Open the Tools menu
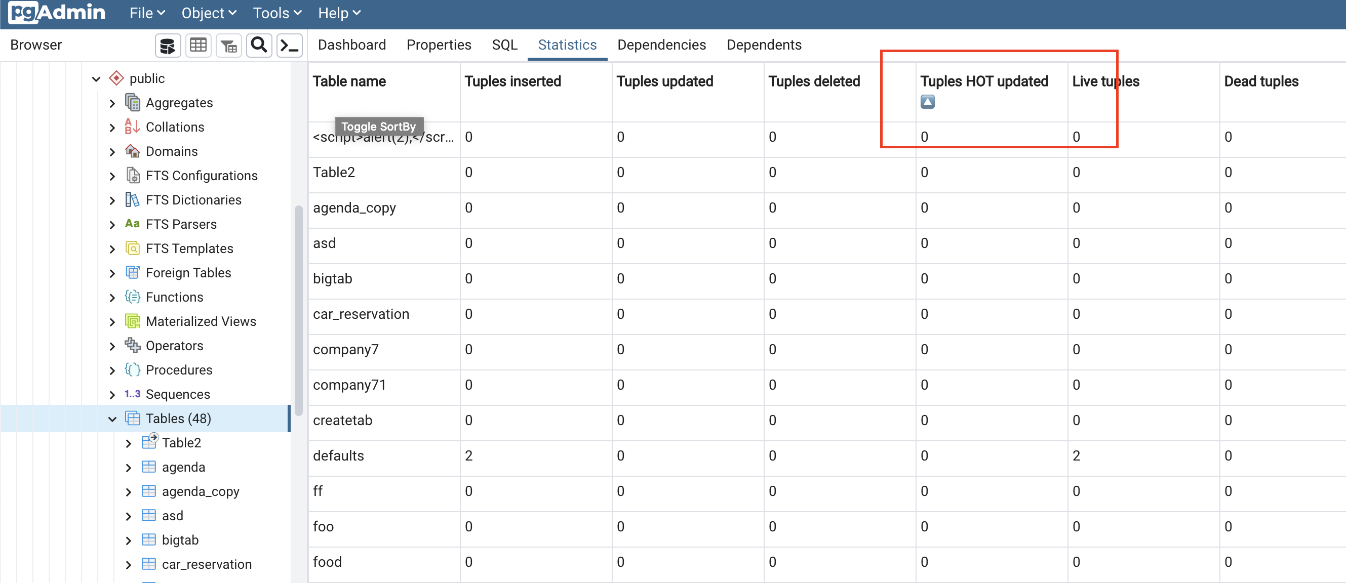This screenshot has width=1346, height=583. [x=277, y=13]
